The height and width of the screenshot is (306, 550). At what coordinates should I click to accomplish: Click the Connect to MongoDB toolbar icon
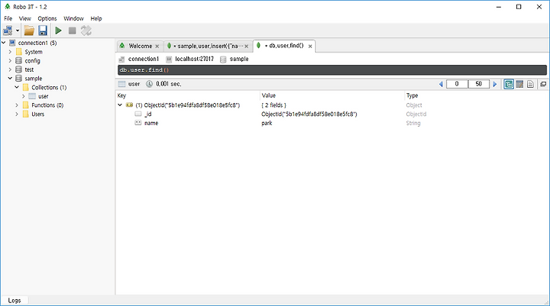[x=8, y=31]
